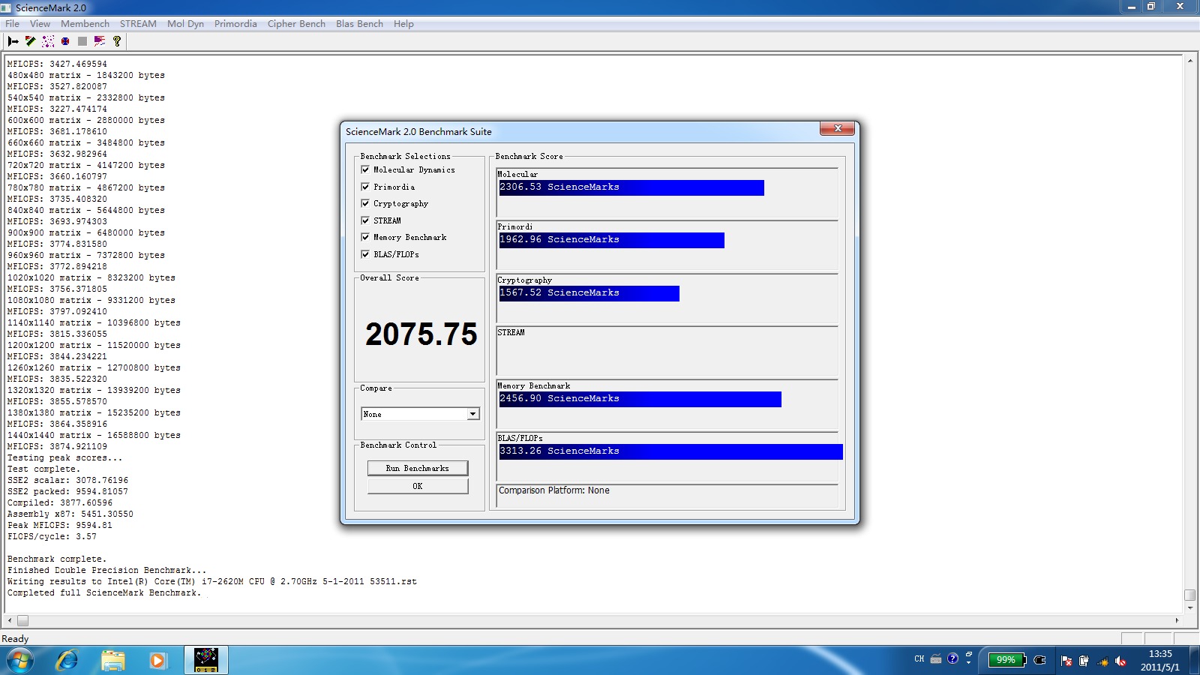Viewport: 1200px width, 675px height.
Task: Click the language bar options arrow
Action: [x=968, y=662]
